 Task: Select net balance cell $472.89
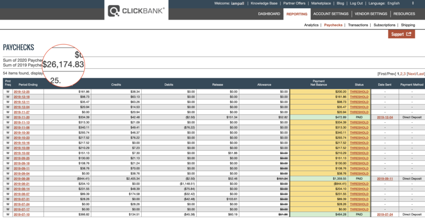pyautogui.click(x=319, y=117)
